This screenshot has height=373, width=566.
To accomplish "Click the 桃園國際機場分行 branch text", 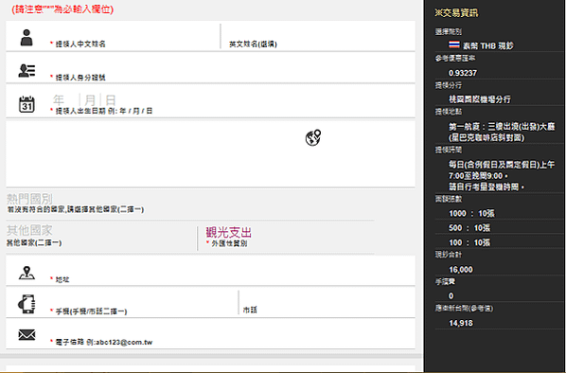I will pyautogui.click(x=479, y=99).
